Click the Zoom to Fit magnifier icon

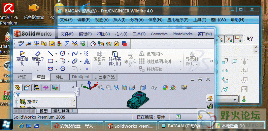101,88
